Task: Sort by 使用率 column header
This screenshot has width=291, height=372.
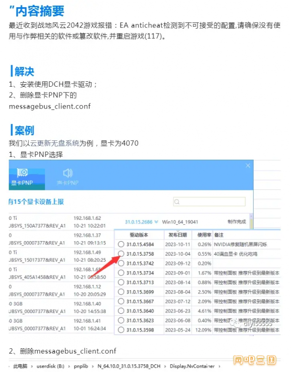Action: click(204, 235)
